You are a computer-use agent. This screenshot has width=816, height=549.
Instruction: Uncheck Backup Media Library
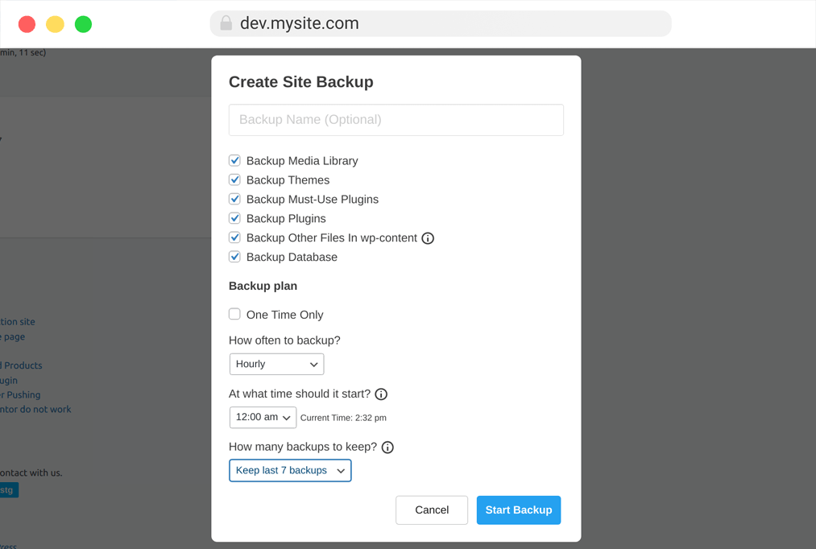(x=234, y=160)
